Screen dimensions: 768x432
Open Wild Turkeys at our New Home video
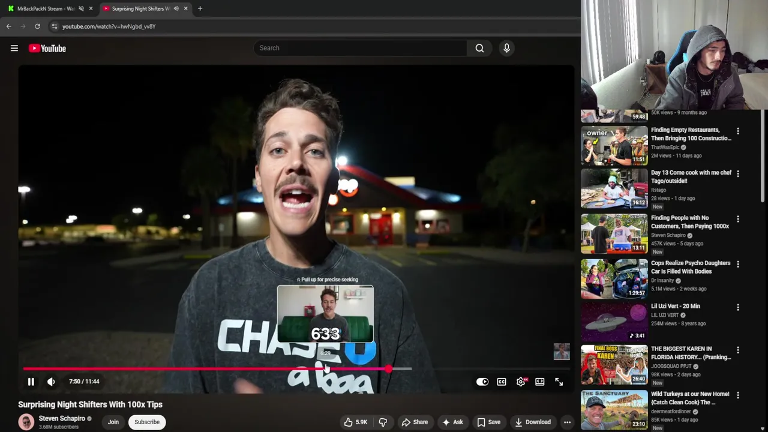[x=614, y=410]
